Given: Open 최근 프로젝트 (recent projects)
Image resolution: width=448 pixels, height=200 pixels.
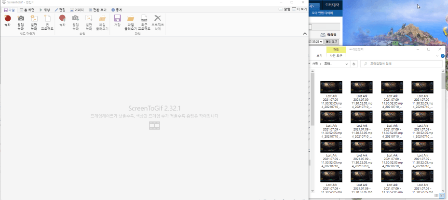Looking at the screenshot, I should coord(144,22).
